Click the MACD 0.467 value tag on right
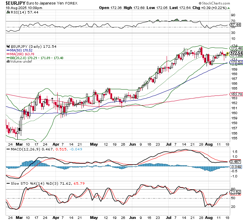The height and width of the screenshot is (221, 243). click(x=235, y=162)
